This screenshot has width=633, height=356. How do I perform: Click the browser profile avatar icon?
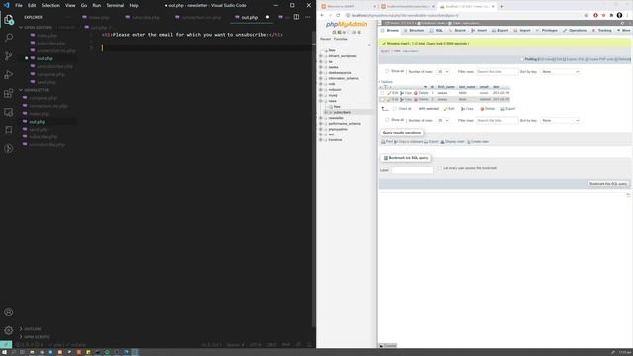click(x=619, y=15)
